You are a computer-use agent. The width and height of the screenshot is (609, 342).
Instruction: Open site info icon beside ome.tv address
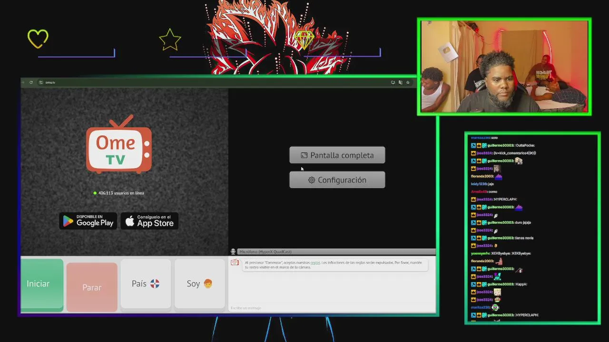41,82
